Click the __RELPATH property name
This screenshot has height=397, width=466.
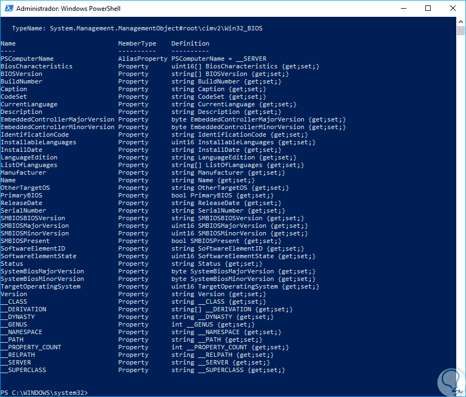[x=17, y=355]
